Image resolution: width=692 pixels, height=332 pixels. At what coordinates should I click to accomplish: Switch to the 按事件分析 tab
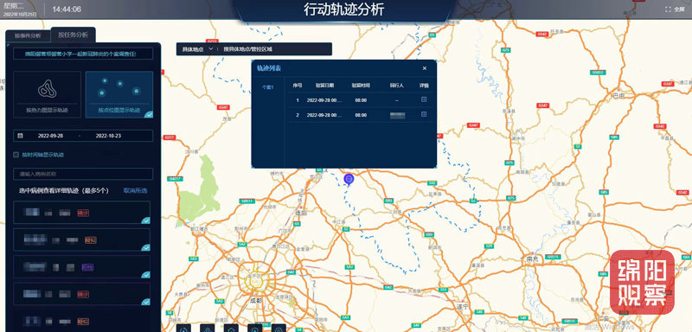[x=28, y=35]
